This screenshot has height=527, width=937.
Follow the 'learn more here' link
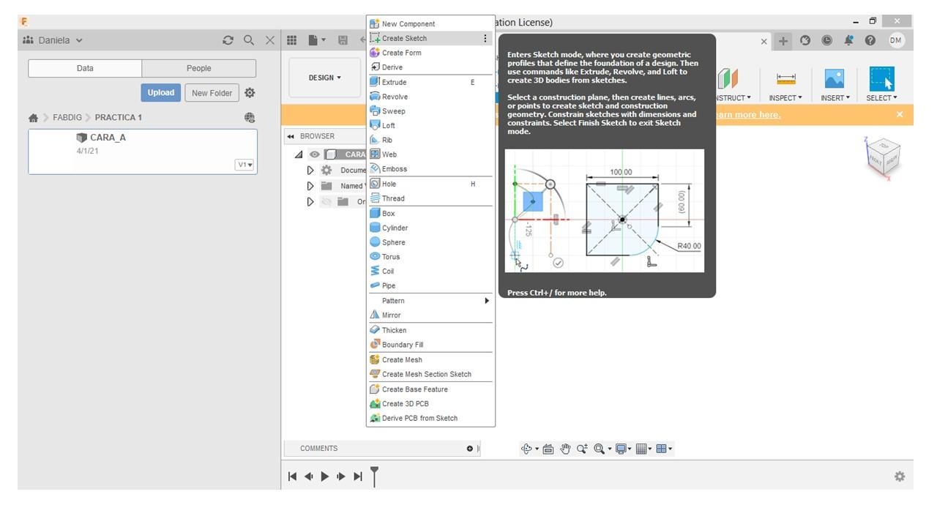point(747,115)
